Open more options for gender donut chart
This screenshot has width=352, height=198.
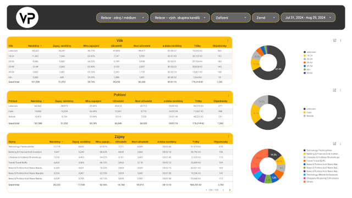tap(340, 90)
